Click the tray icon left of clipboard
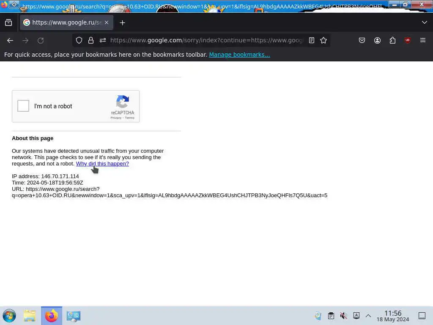This screenshot has width=433, height=325. coord(318,316)
